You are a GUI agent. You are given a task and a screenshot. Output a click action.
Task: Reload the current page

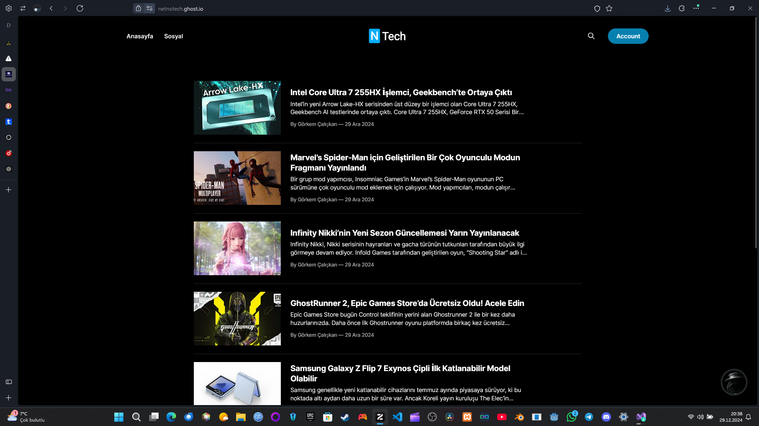80,8
